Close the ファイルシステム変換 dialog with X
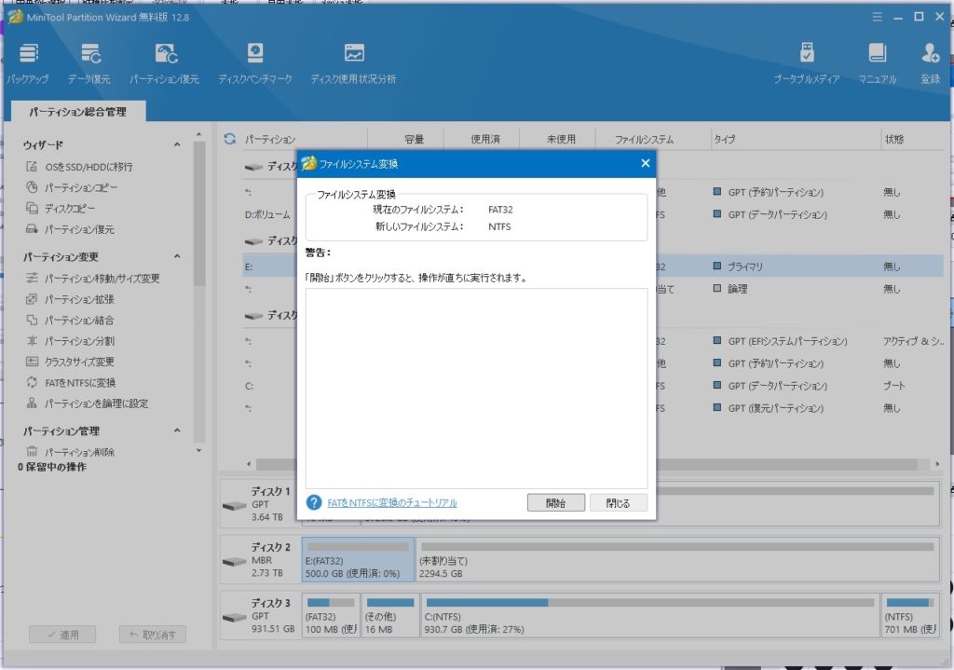 pos(645,163)
